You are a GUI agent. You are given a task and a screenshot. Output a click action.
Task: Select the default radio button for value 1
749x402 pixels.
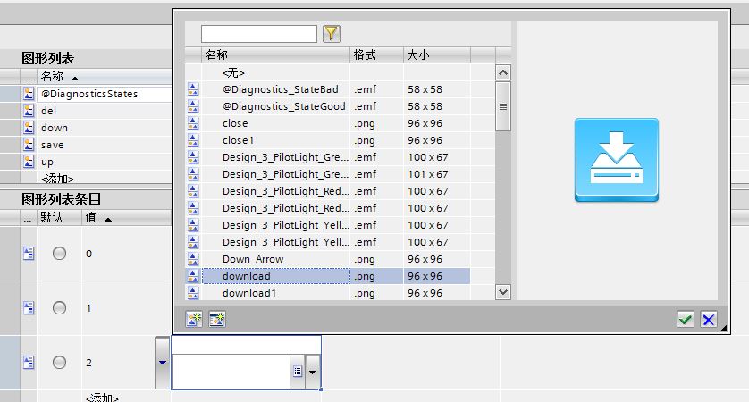pyautogui.click(x=59, y=308)
